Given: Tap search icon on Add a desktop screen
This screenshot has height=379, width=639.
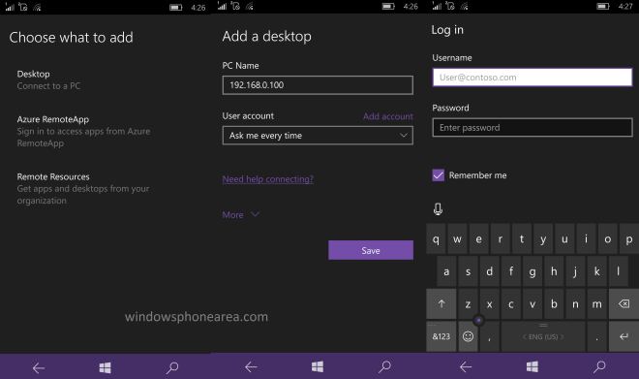Looking at the screenshot, I should click(x=384, y=366).
